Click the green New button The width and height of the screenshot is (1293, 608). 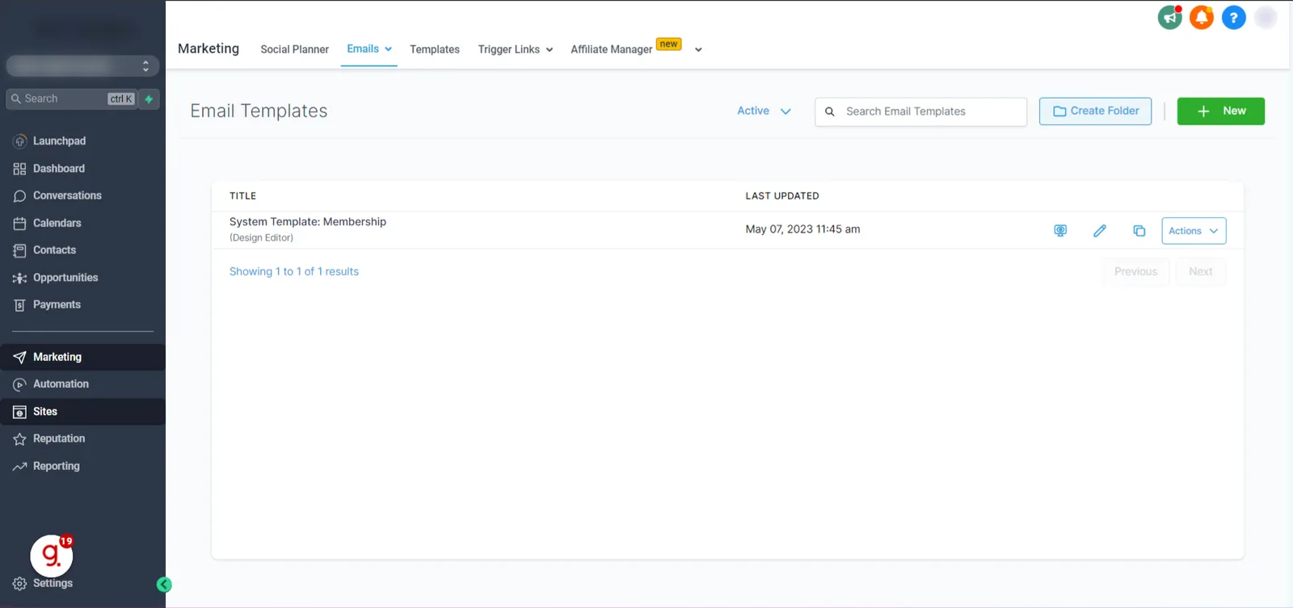(x=1220, y=111)
